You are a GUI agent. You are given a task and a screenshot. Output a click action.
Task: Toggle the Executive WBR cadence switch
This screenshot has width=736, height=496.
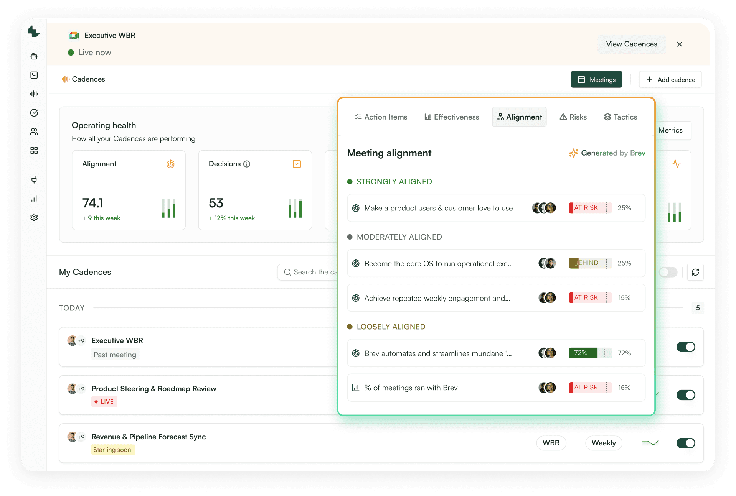686,347
